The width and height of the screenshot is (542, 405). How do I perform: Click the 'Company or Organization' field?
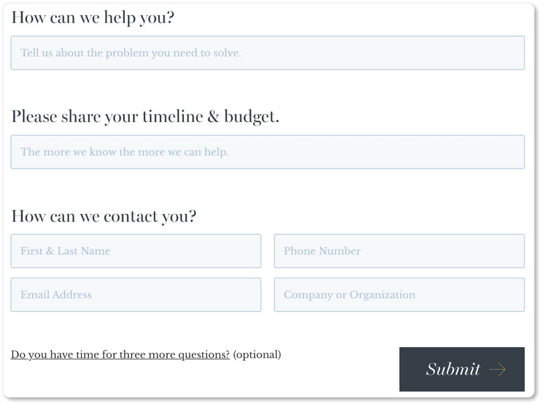[399, 295]
